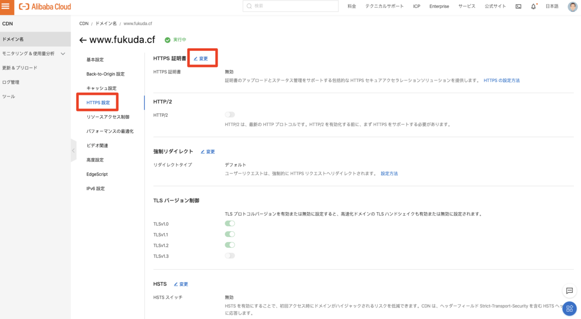Click the search box in header
The width and height of the screenshot is (581, 319).
tap(290, 6)
